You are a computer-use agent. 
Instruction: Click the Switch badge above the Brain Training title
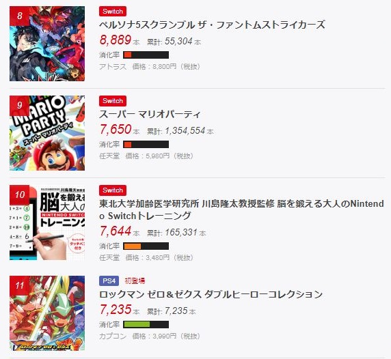[x=113, y=190]
